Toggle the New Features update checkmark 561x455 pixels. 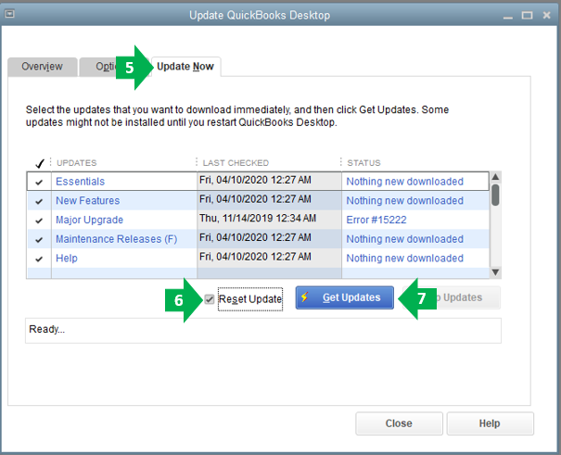39,201
